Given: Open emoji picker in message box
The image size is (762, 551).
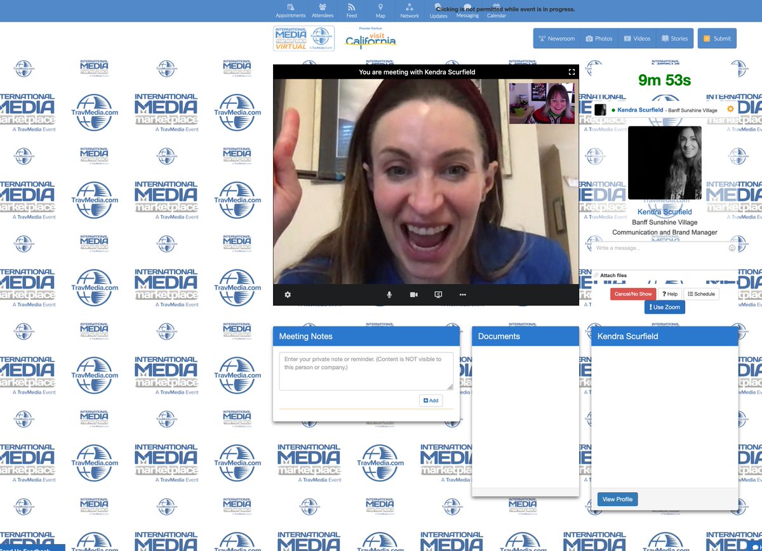Looking at the screenshot, I should [732, 248].
